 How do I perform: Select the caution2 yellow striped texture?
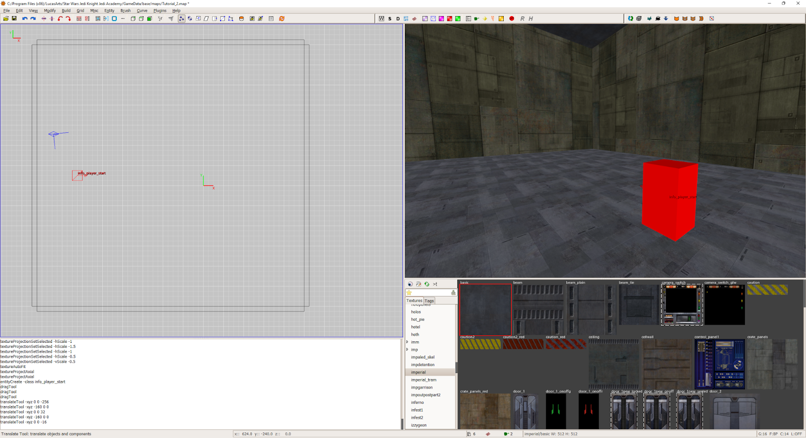pos(480,344)
